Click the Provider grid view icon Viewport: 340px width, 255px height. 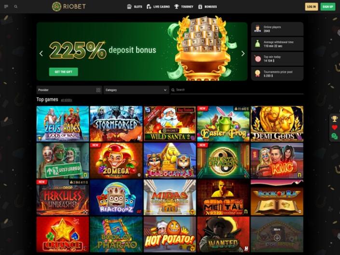pos(98,90)
